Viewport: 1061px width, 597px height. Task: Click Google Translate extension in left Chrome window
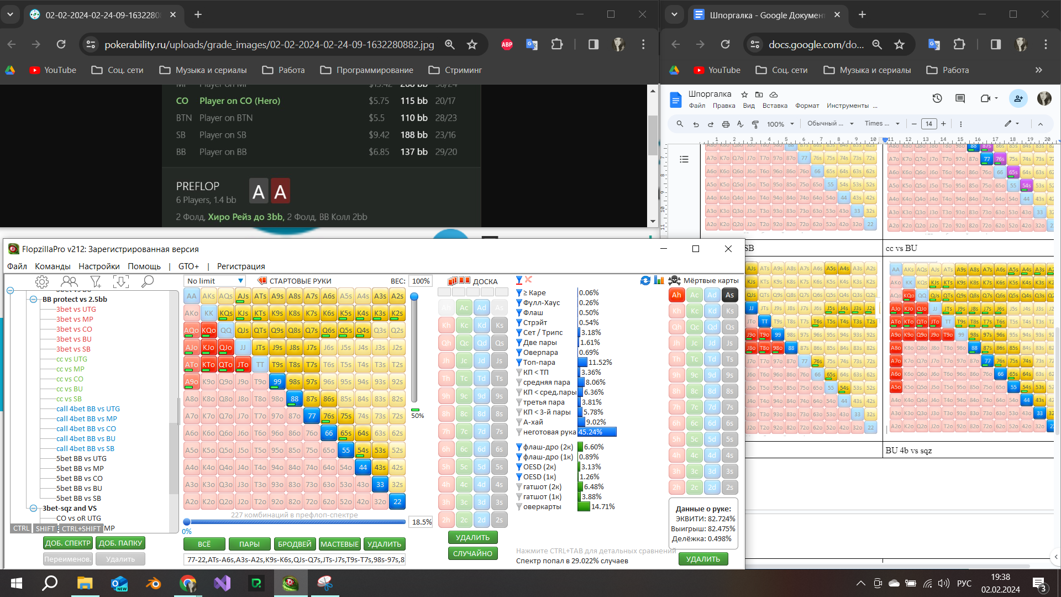532,45
